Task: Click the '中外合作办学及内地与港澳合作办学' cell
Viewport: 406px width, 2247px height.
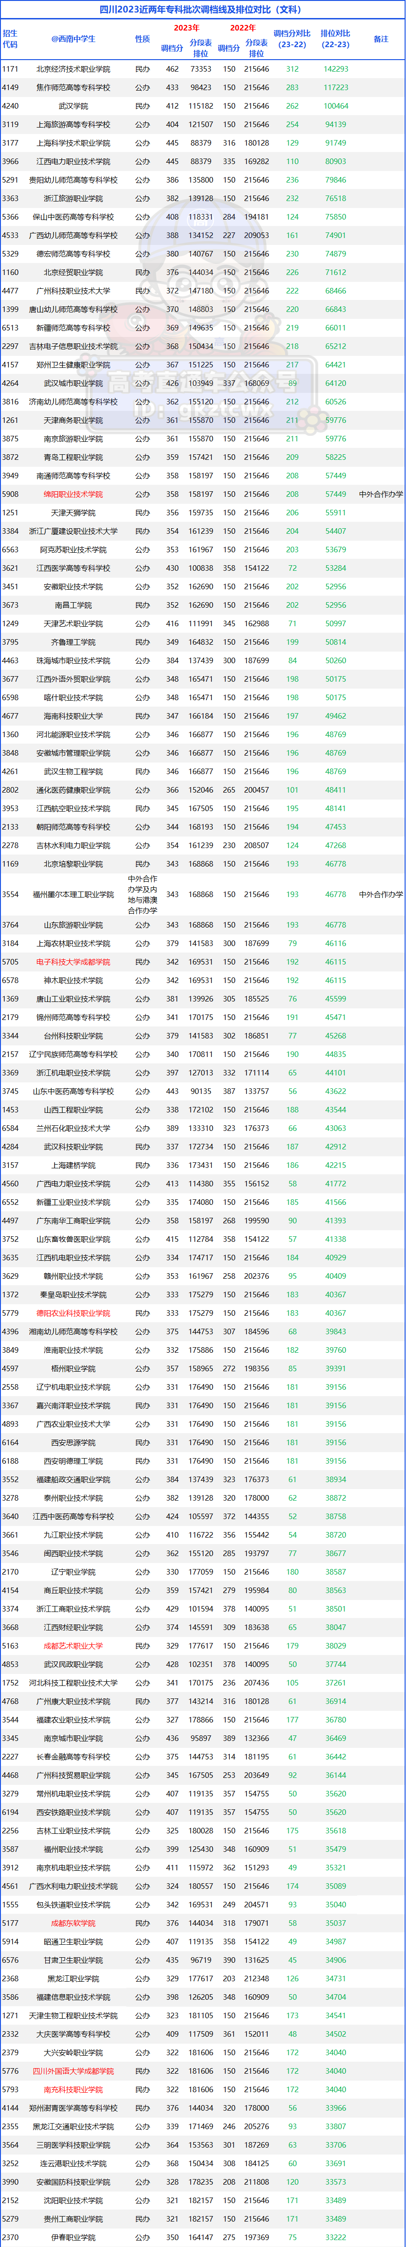Action: 142,895
